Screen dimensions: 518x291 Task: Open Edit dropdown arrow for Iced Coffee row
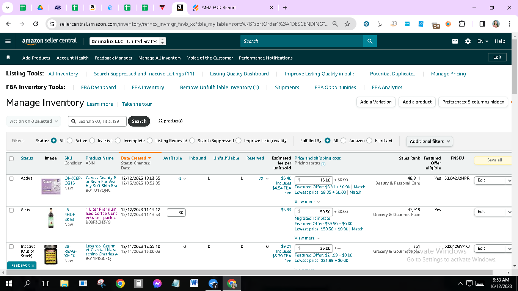tap(509, 212)
